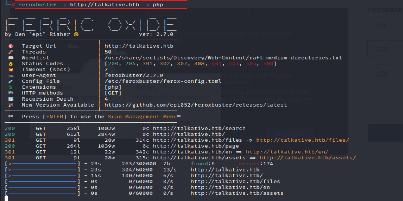Click the feroxbuster/2.7.0 User-Agent value

(134, 75)
